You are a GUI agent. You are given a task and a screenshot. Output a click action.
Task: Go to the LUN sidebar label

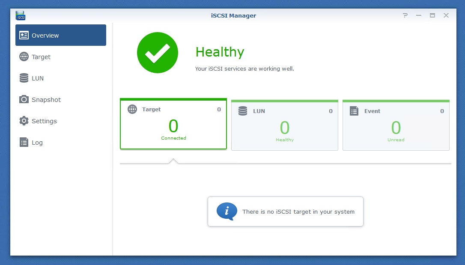coord(38,78)
